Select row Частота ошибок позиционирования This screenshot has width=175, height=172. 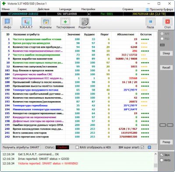80,55
